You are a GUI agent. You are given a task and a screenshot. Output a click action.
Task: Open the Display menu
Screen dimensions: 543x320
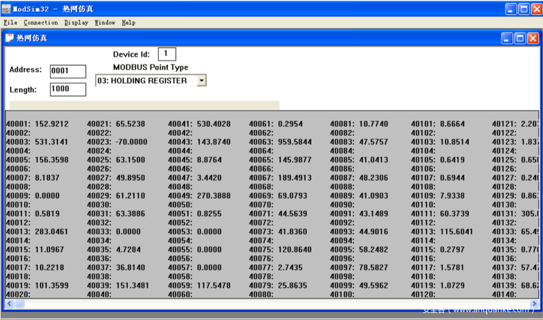(76, 23)
